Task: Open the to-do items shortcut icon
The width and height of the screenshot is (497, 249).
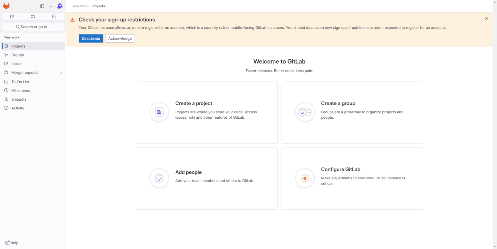Action: (54, 16)
